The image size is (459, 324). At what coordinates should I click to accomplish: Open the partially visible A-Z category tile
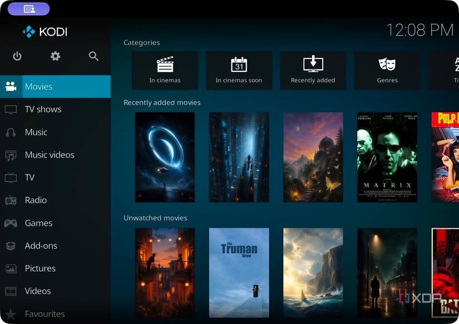click(x=444, y=71)
